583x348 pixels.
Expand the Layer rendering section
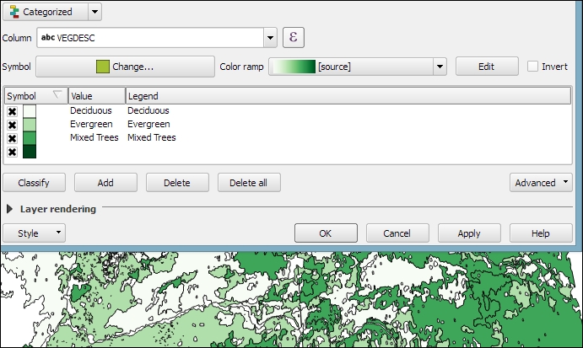pos(9,209)
